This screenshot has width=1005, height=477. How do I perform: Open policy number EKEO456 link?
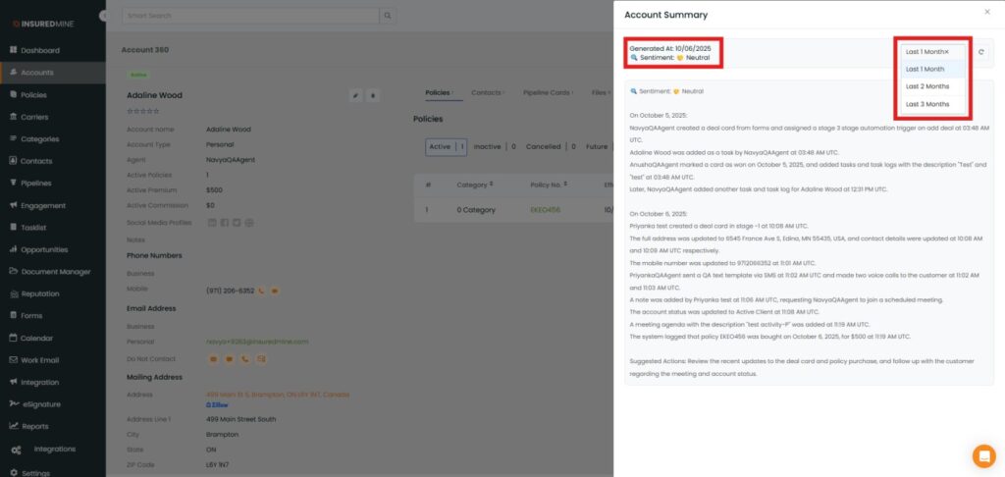[x=544, y=210]
